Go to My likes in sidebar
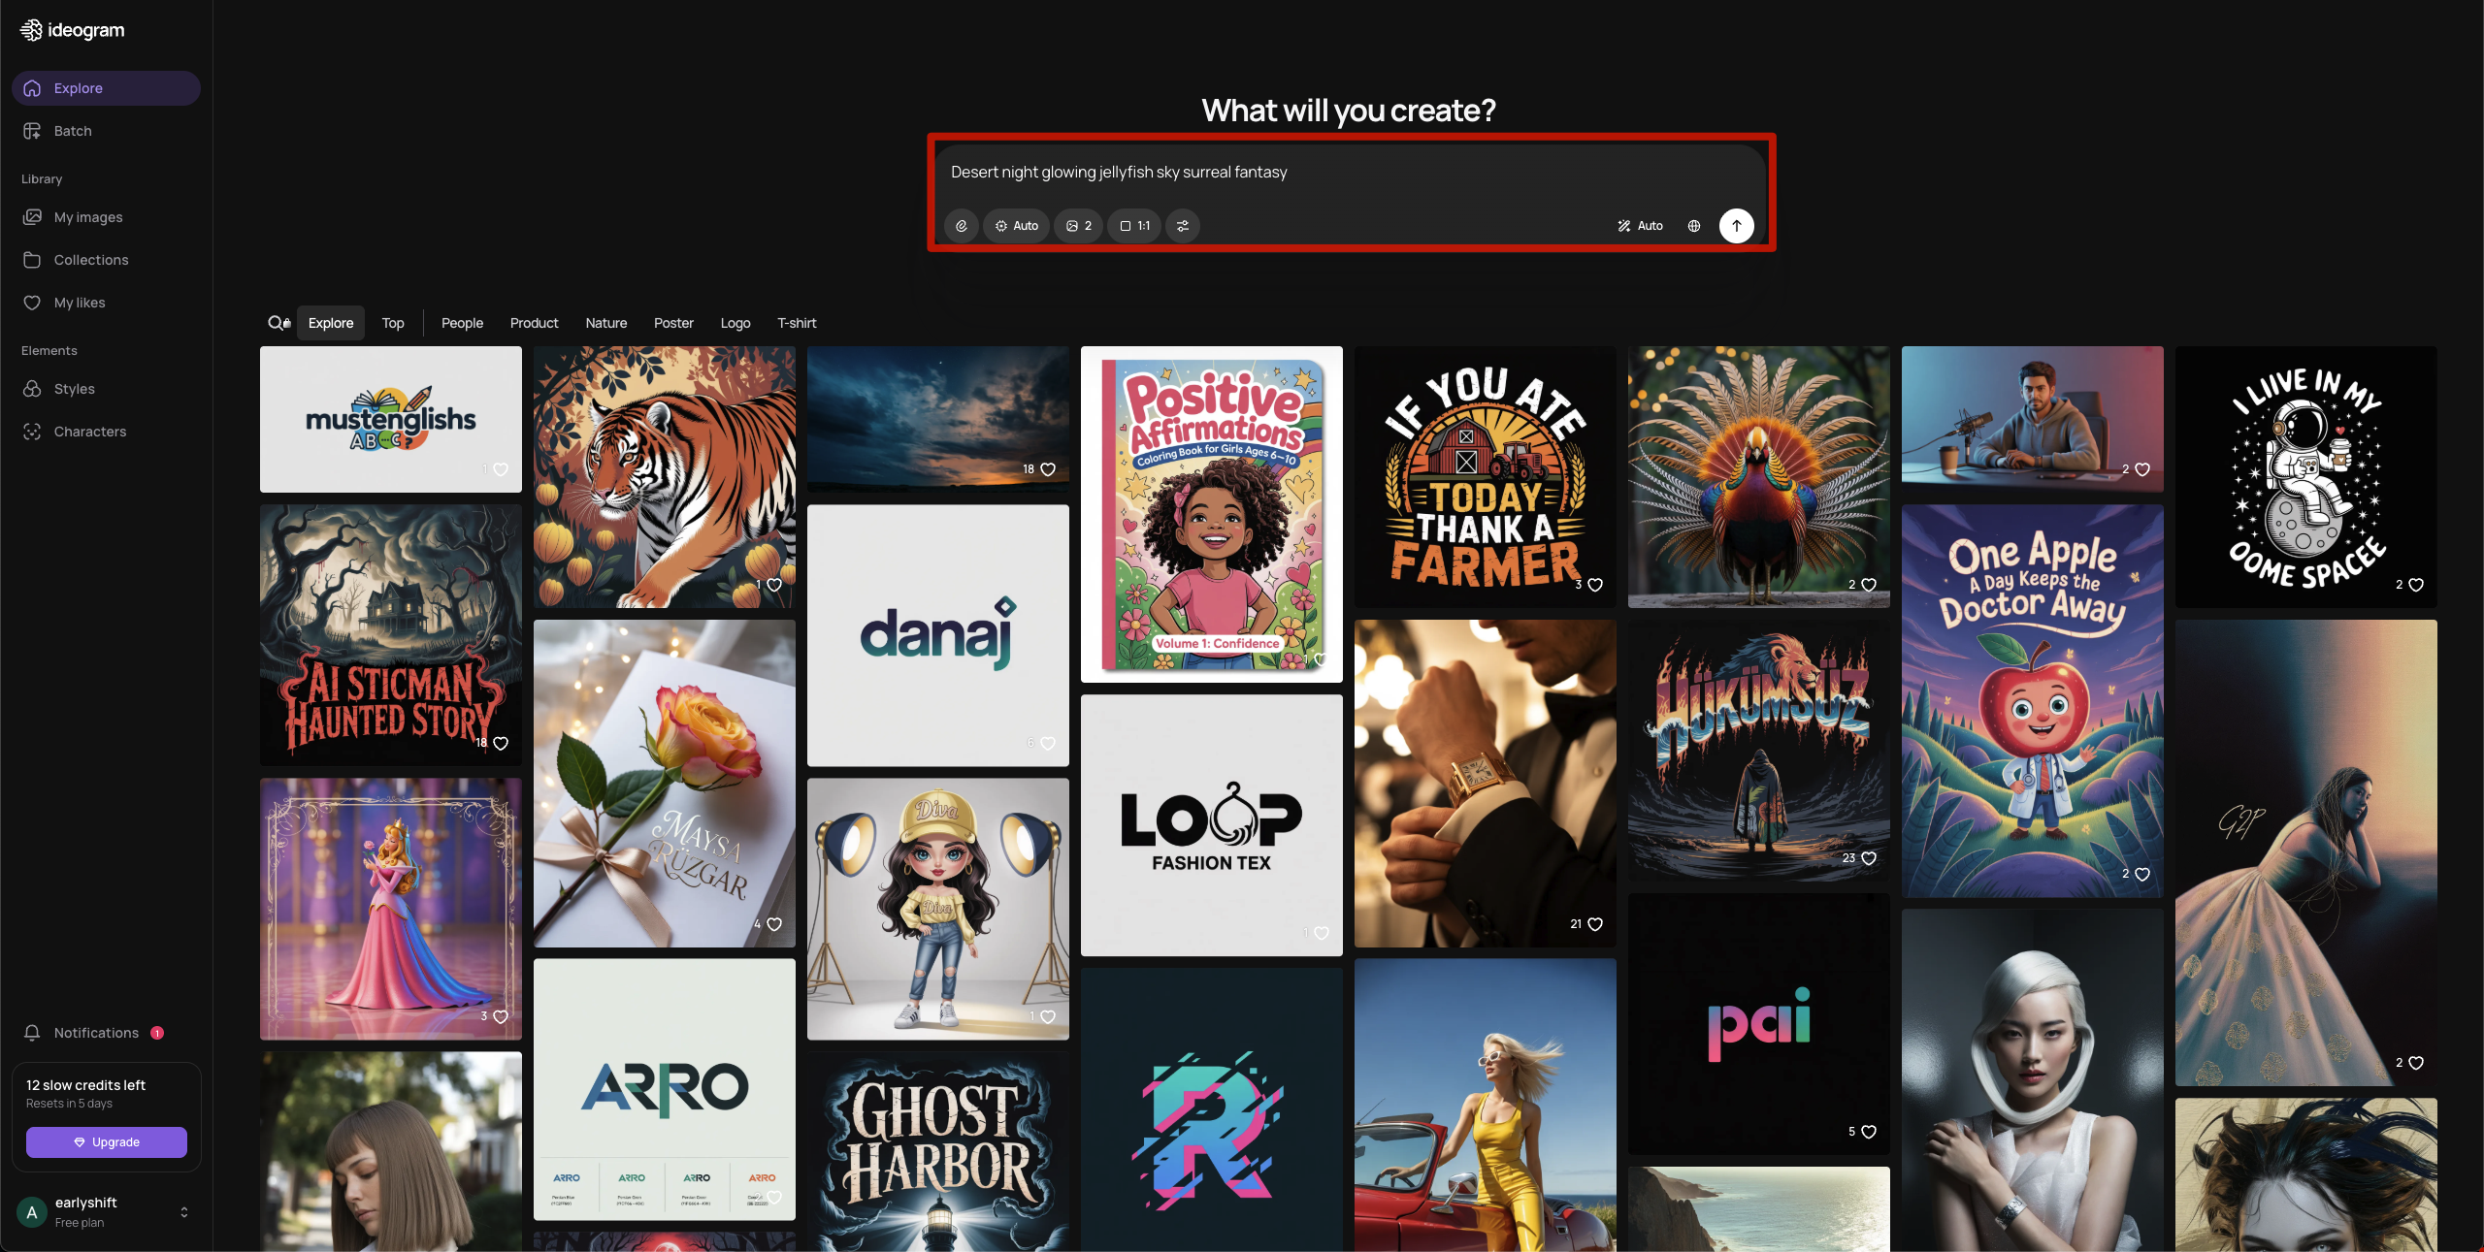 coord(80,303)
